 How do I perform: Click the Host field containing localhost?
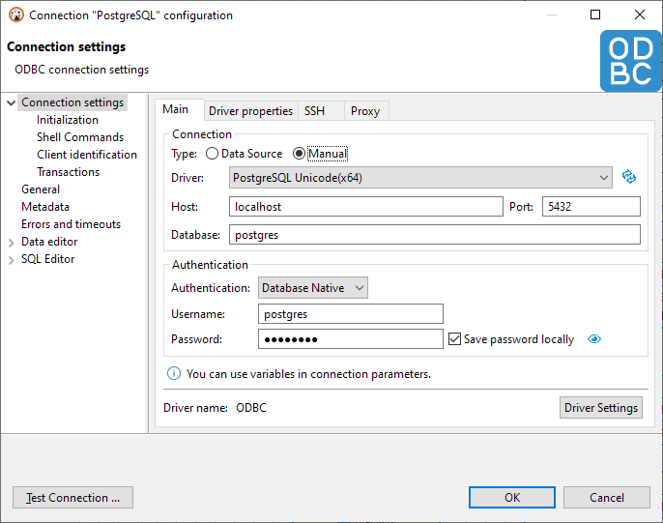click(366, 206)
